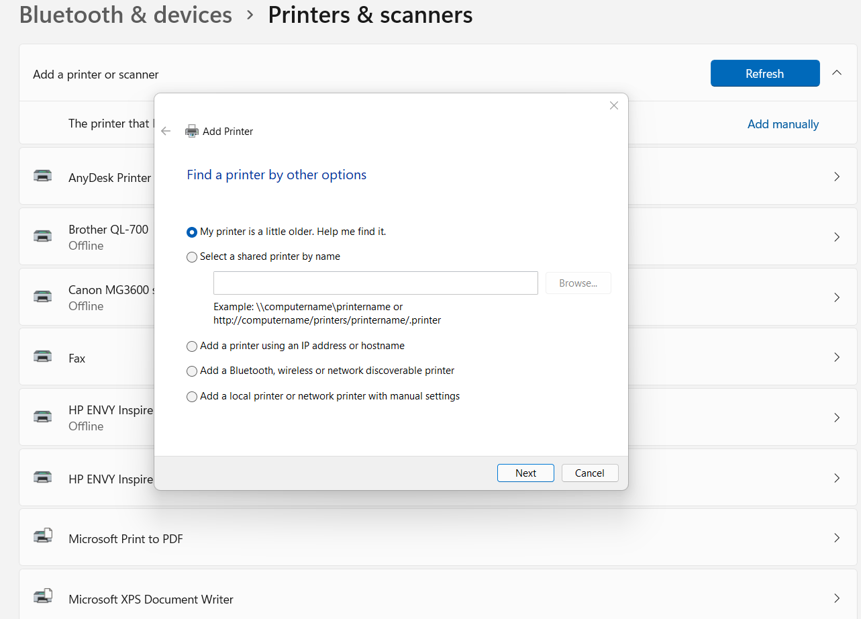Select 'My printer is a little older' option
The image size is (861, 619).
[x=192, y=232]
